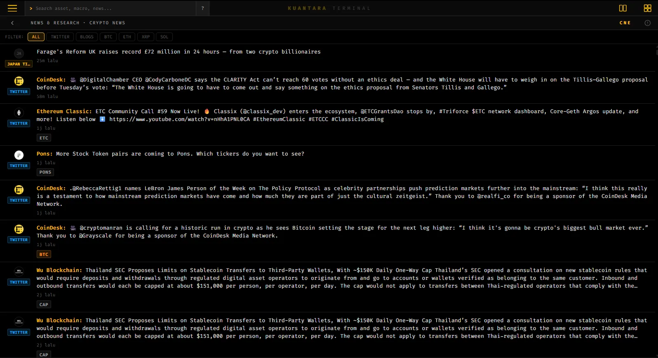Open the hamburger main menu

click(12, 8)
